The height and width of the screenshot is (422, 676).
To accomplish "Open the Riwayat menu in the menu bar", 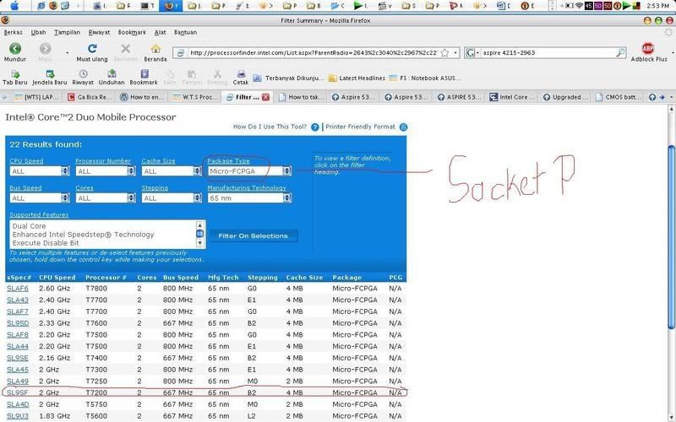I will tap(99, 32).
